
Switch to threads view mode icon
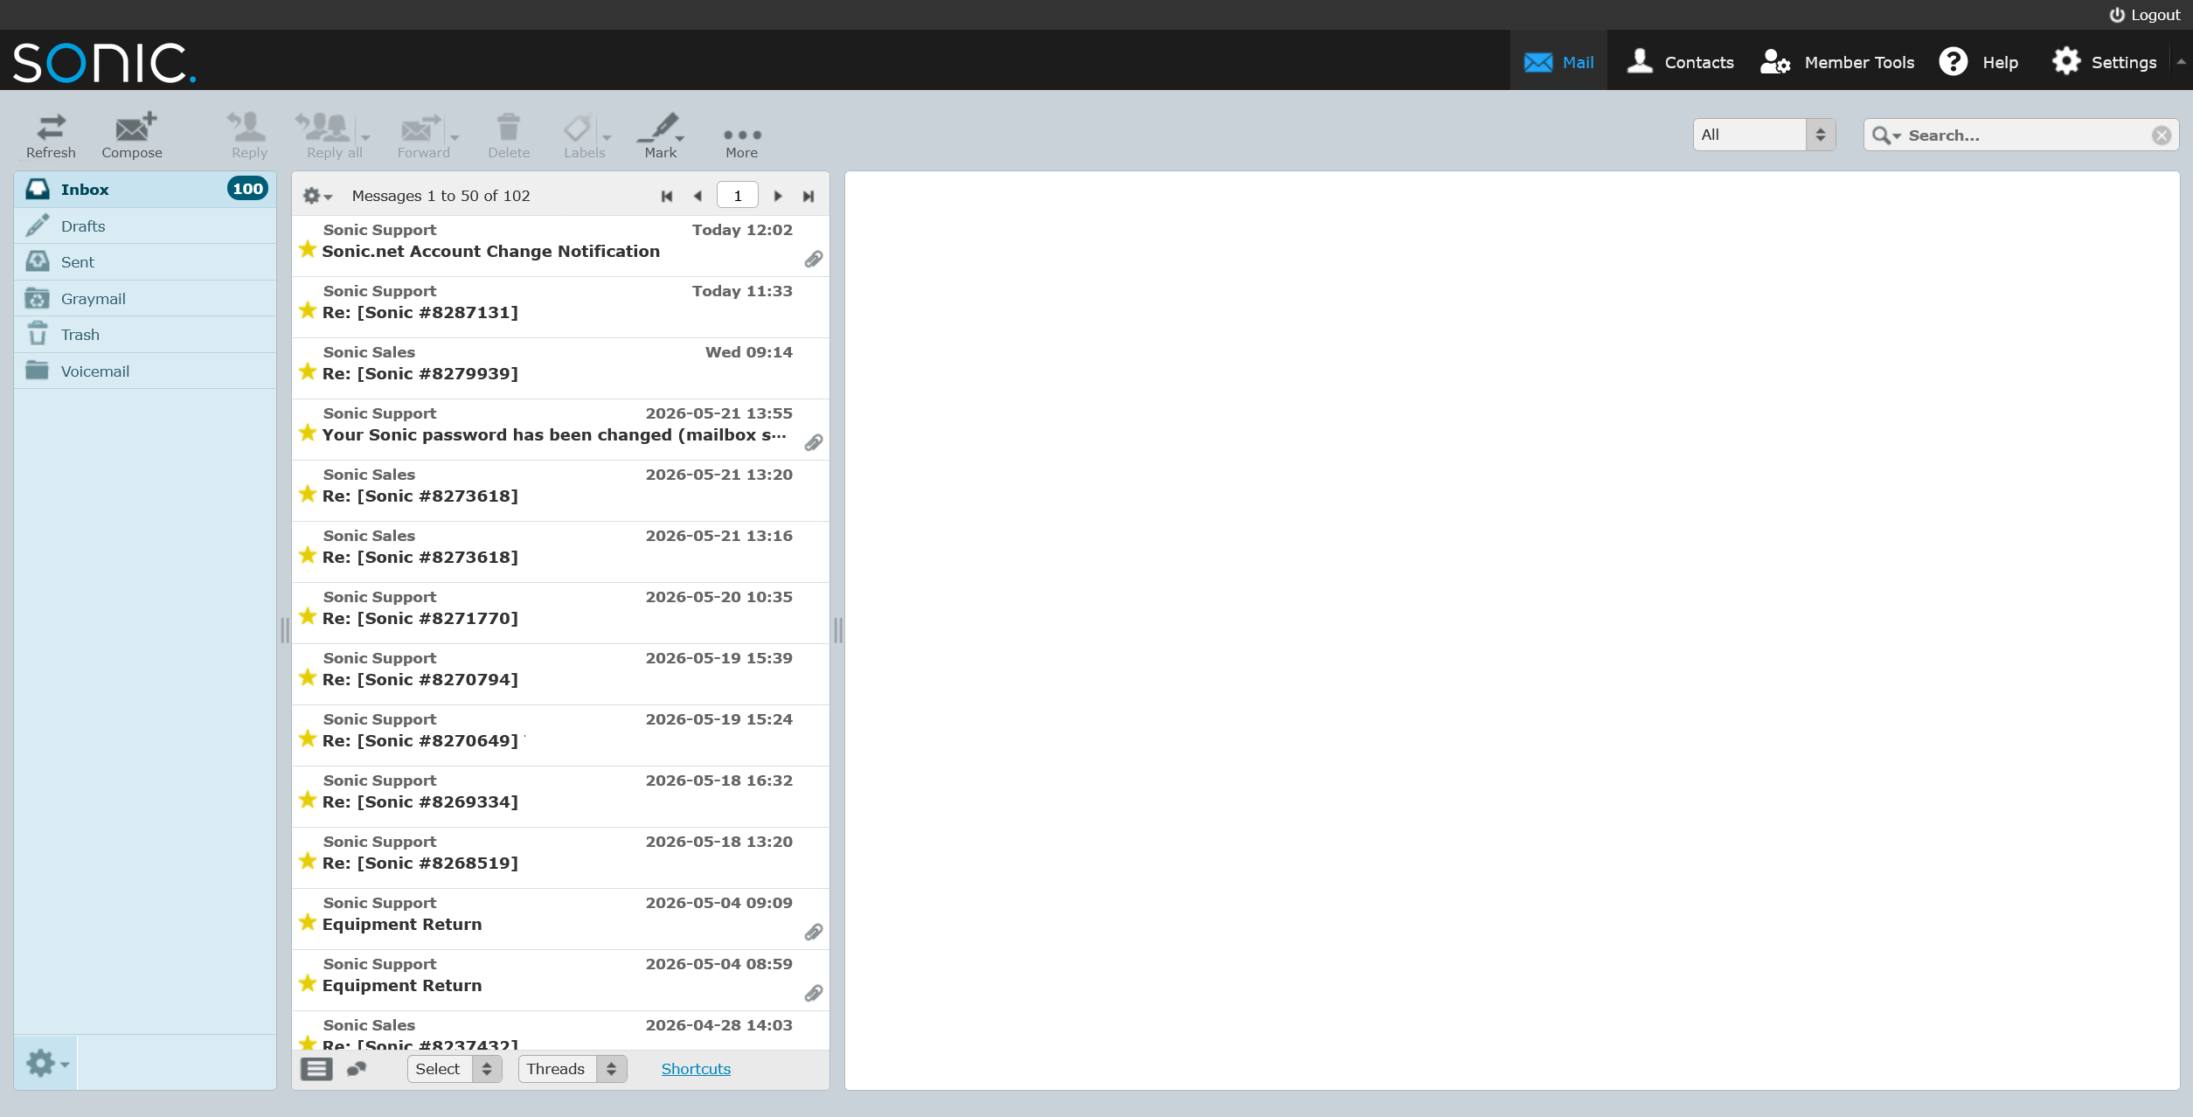pyautogui.click(x=357, y=1069)
